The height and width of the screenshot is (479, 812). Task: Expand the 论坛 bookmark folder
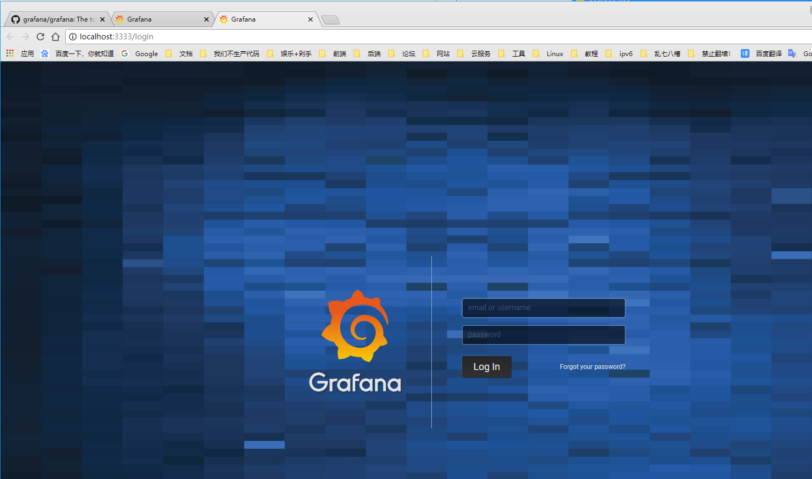coord(402,53)
